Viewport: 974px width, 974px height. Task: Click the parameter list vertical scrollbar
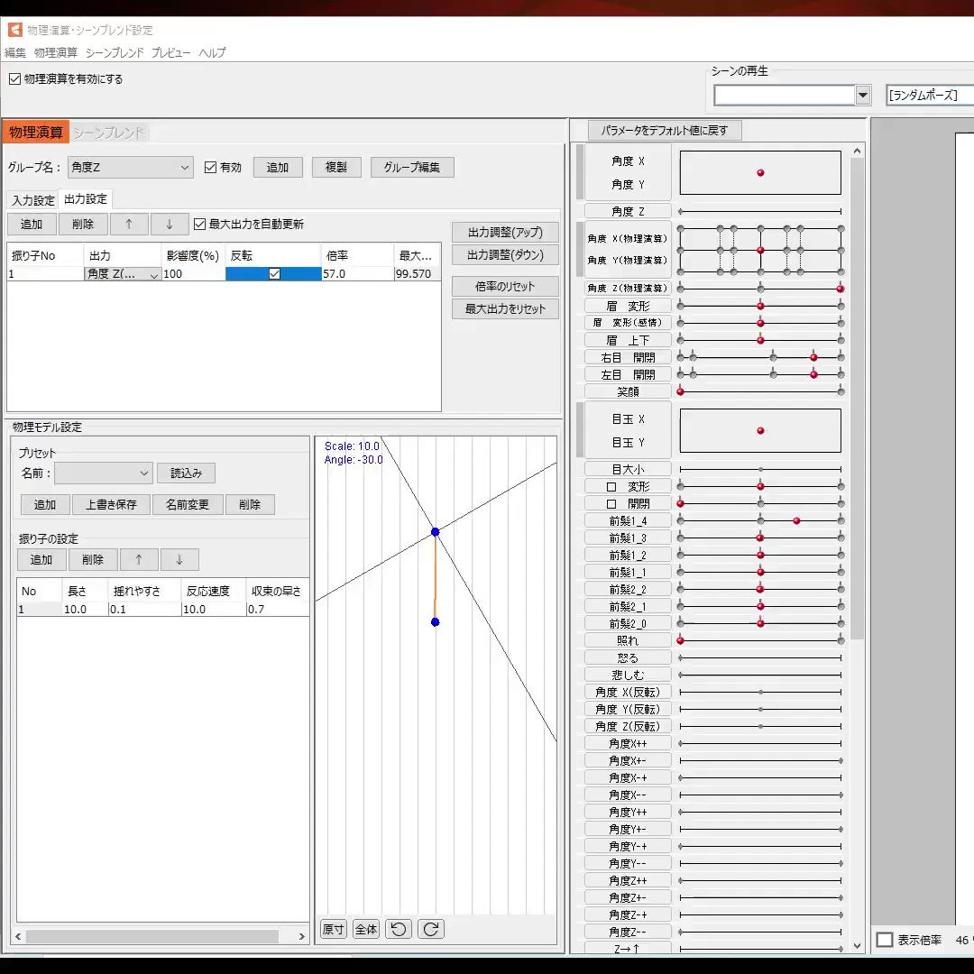858,399
